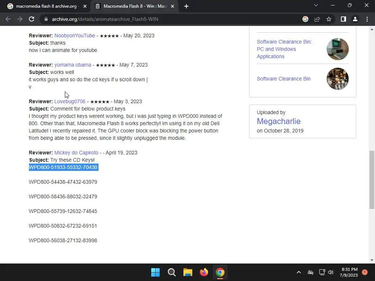Open the browser side panel

click(344, 19)
